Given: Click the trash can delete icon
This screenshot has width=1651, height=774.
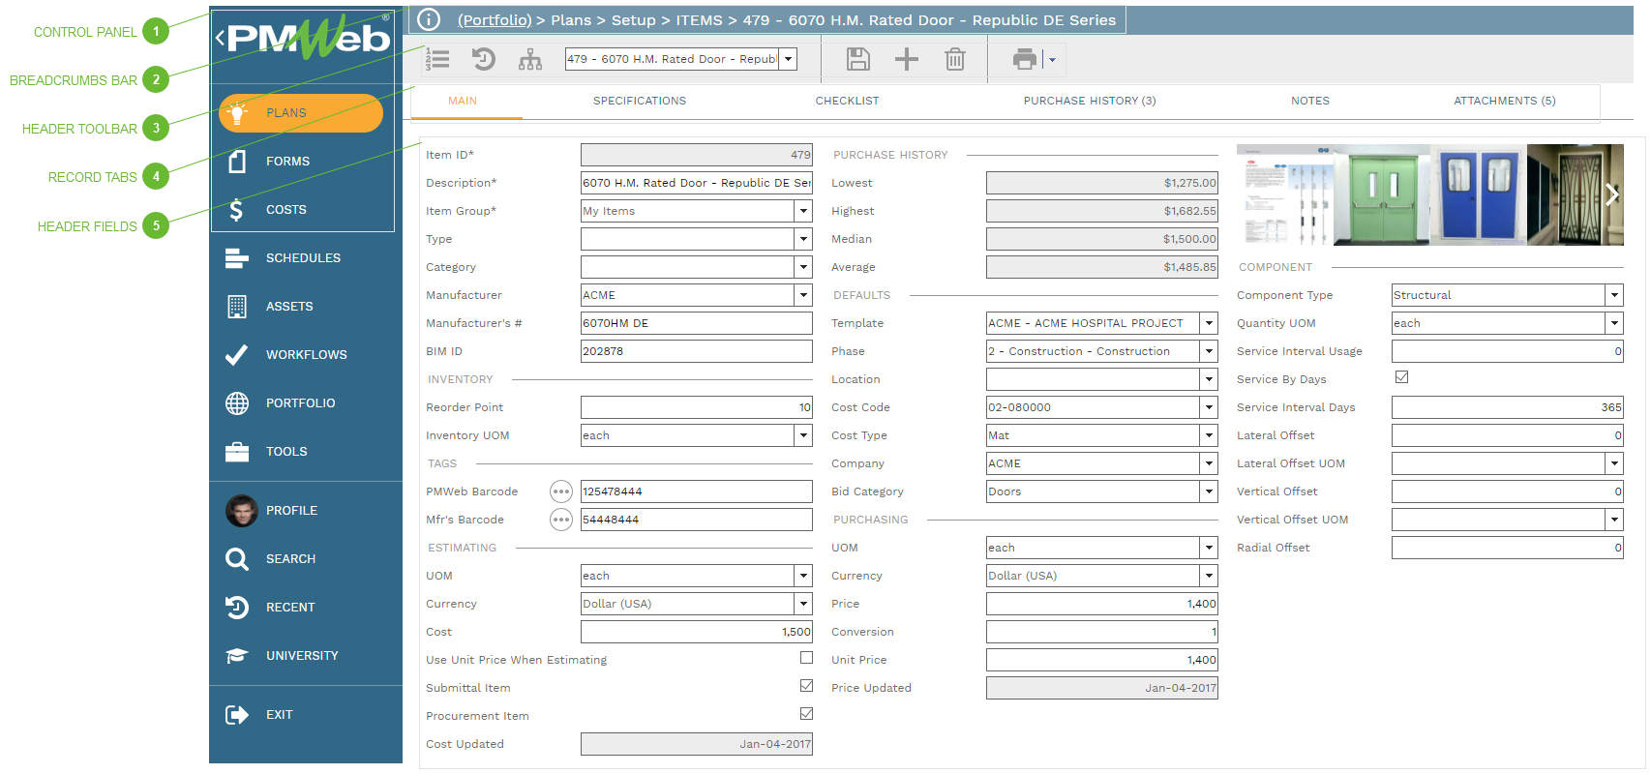Looking at the screenshot, I should 954,60.
